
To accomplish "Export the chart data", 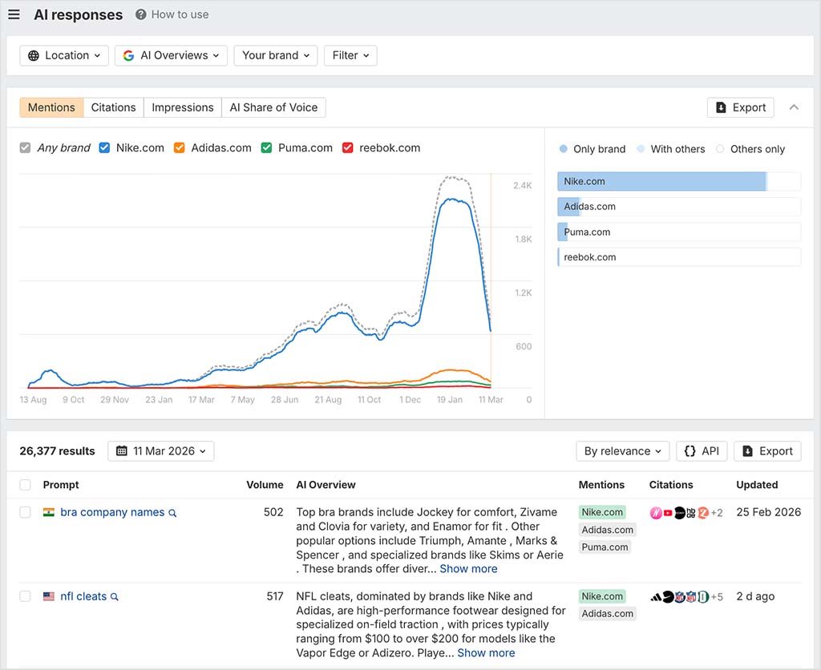I will point(739,107).
